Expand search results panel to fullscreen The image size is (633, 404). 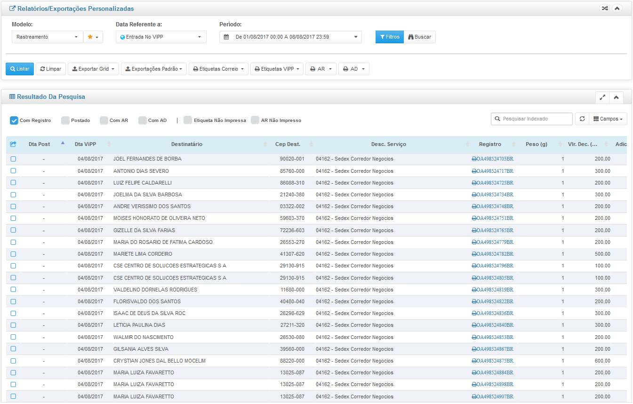point(602,97)
